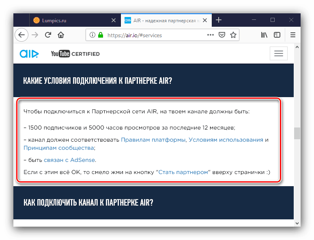Open the связан с AdSense link
The height and width of the screenshot is (240, 314).
tap(69, 160)
